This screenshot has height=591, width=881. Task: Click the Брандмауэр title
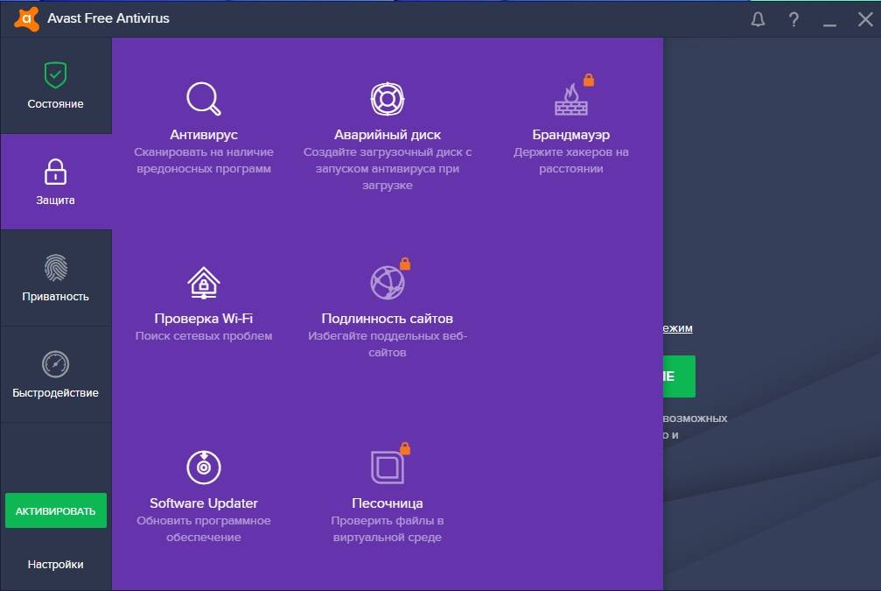[x=570, y=135]
